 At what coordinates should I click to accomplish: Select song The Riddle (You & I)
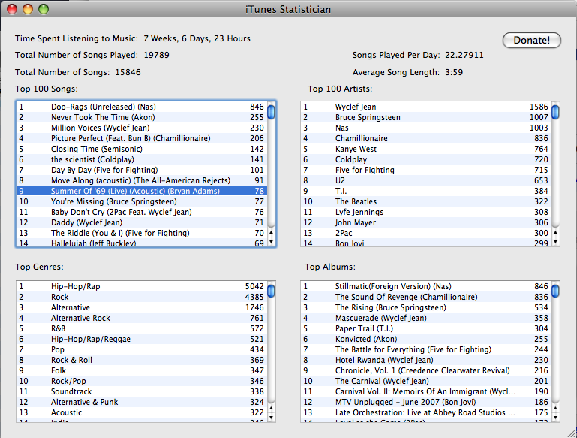[142, 233]
